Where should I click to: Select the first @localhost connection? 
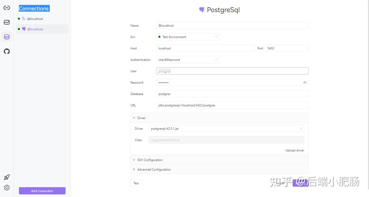tap(35, 19)
